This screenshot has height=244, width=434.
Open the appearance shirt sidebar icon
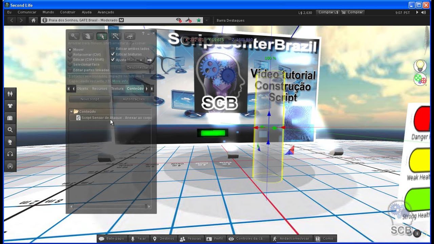point(10,106)
